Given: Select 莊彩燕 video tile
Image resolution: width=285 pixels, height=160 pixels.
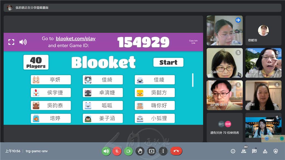Looking at the screenshot, I should click(263, 63).
